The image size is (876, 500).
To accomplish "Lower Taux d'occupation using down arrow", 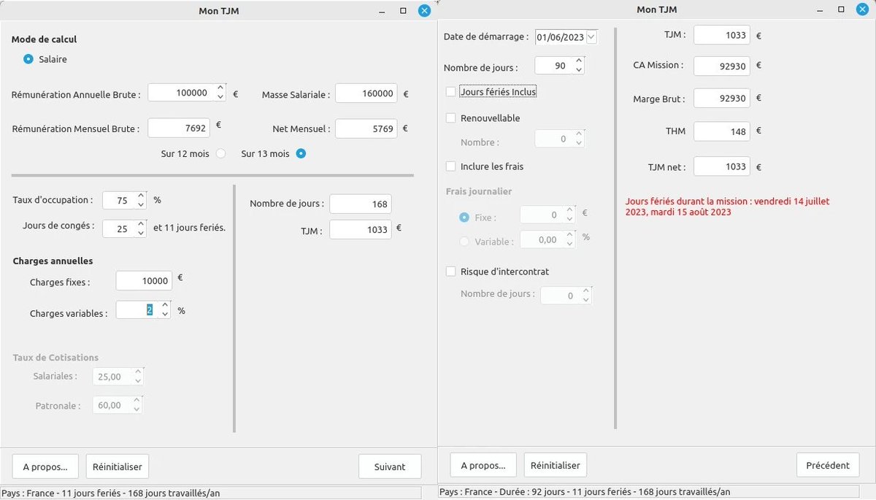I will point(142,204).
